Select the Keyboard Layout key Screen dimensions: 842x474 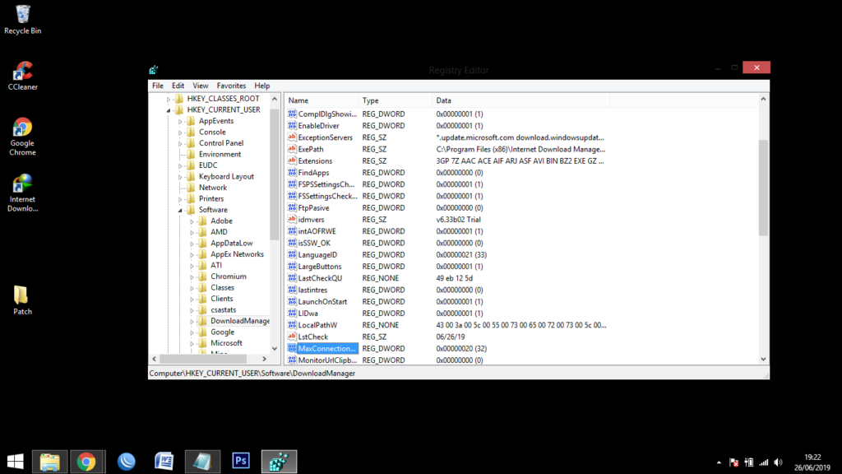(x=226, y=176)
